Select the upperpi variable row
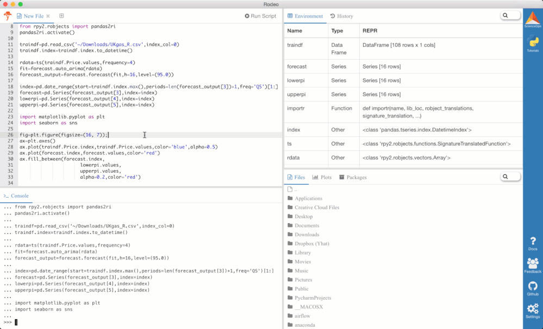Viewport: 543px width, 329px height. click(x=403, y=94)
